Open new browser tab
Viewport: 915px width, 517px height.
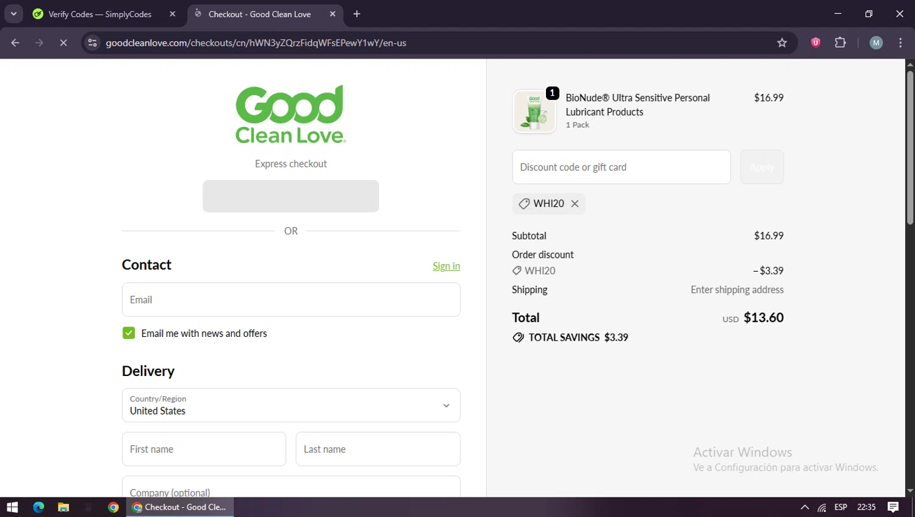[x=357, y=14]
